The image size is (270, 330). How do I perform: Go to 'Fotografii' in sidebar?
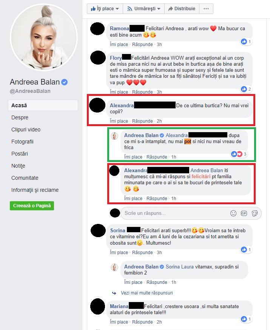click(x=22, y=142)
